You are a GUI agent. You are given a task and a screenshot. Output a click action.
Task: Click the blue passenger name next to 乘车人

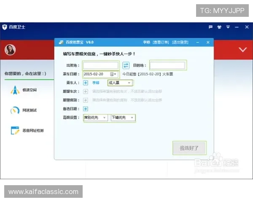[x=96, y=83]
